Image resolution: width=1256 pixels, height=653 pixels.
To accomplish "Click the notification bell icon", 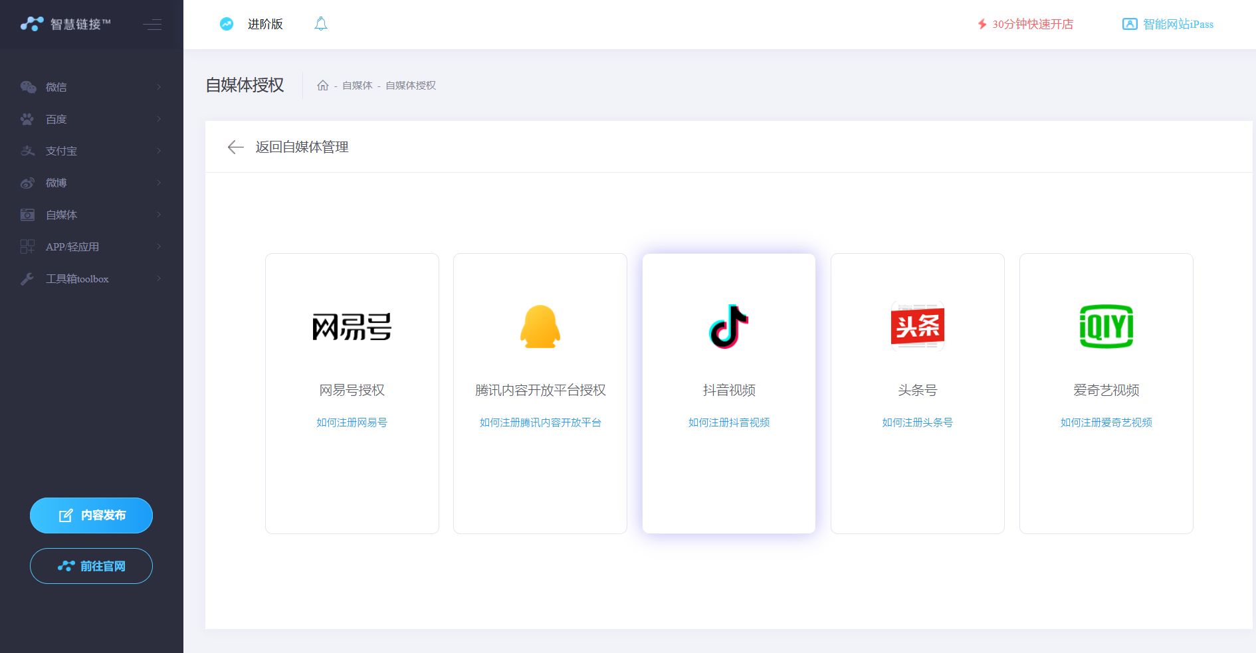I will pyautogui.click(x=321, y=25).
